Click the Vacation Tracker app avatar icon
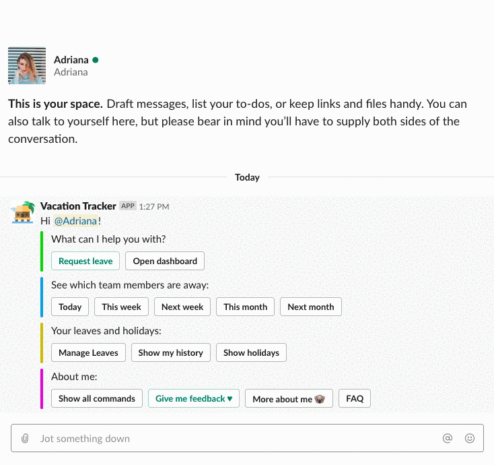Viewport: 494px width, 465px height. coord(23,213)
